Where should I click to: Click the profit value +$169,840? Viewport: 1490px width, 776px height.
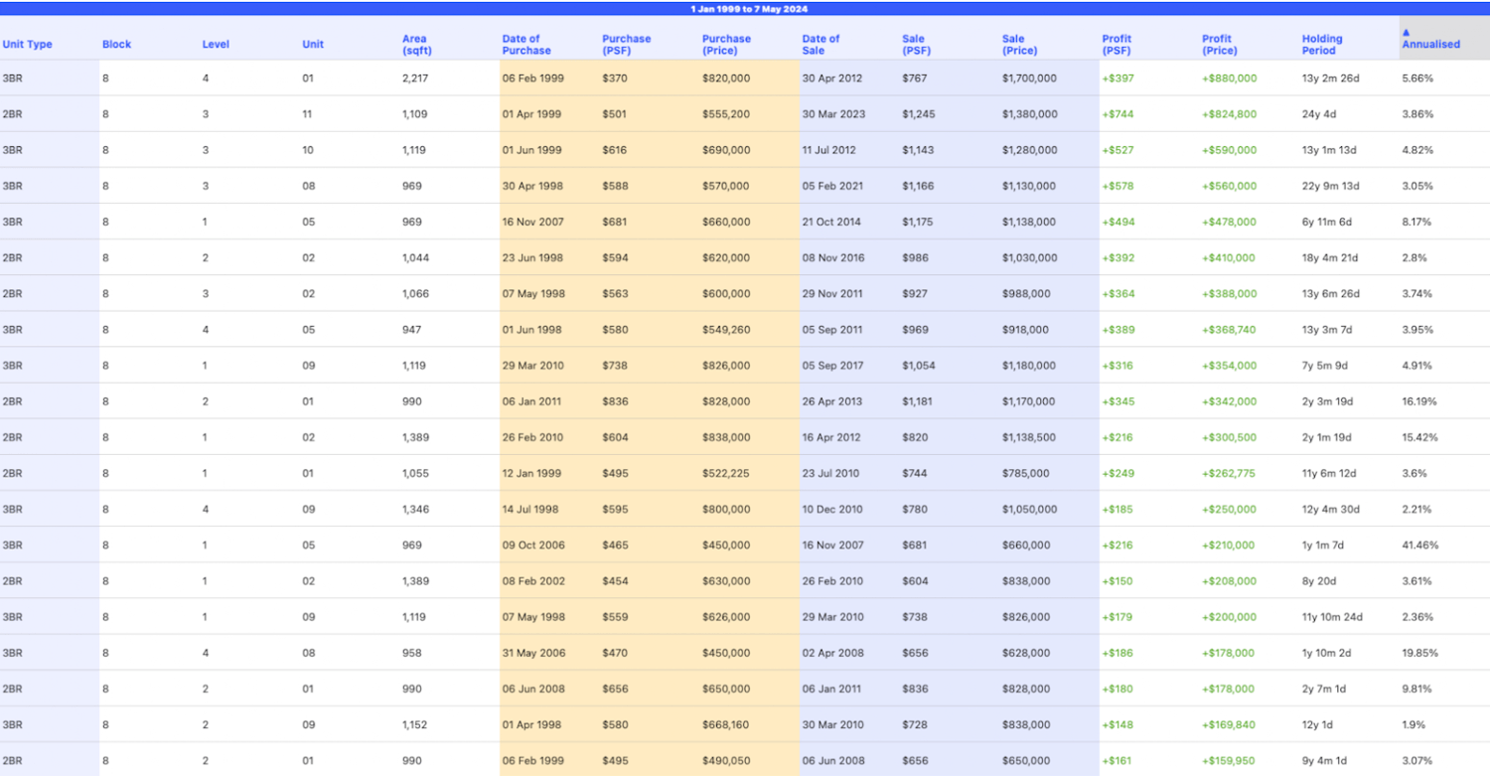coord(1229,724)
